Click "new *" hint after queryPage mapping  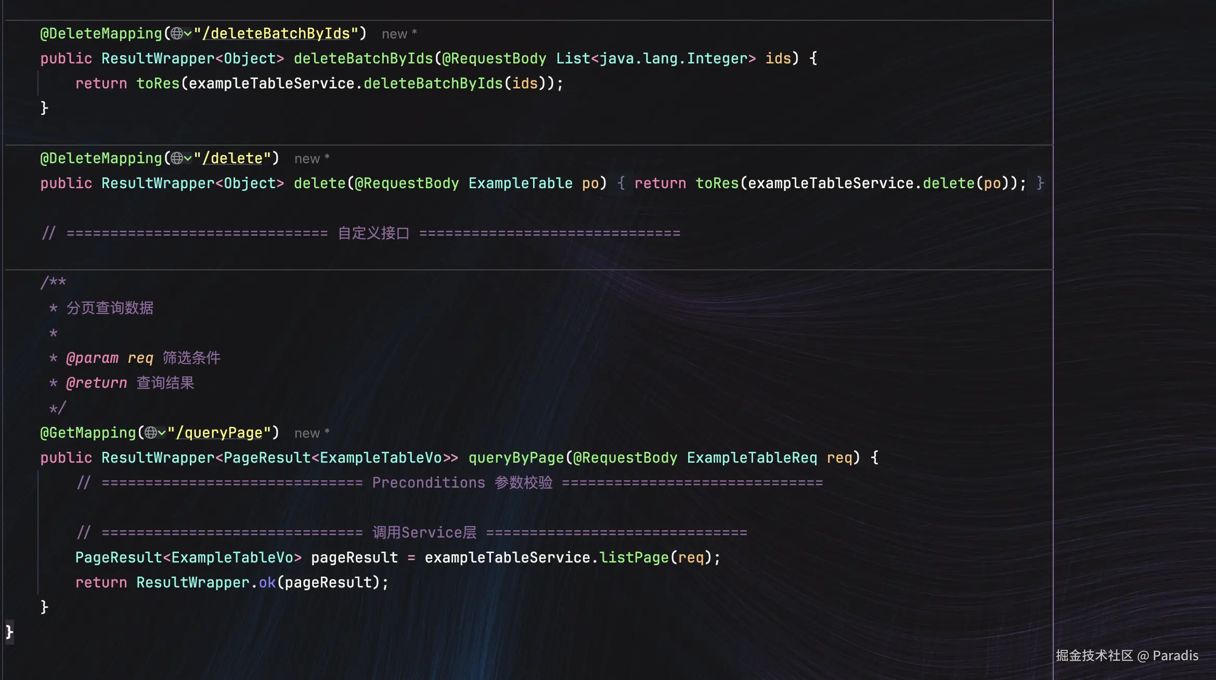(x=312, y=434)
